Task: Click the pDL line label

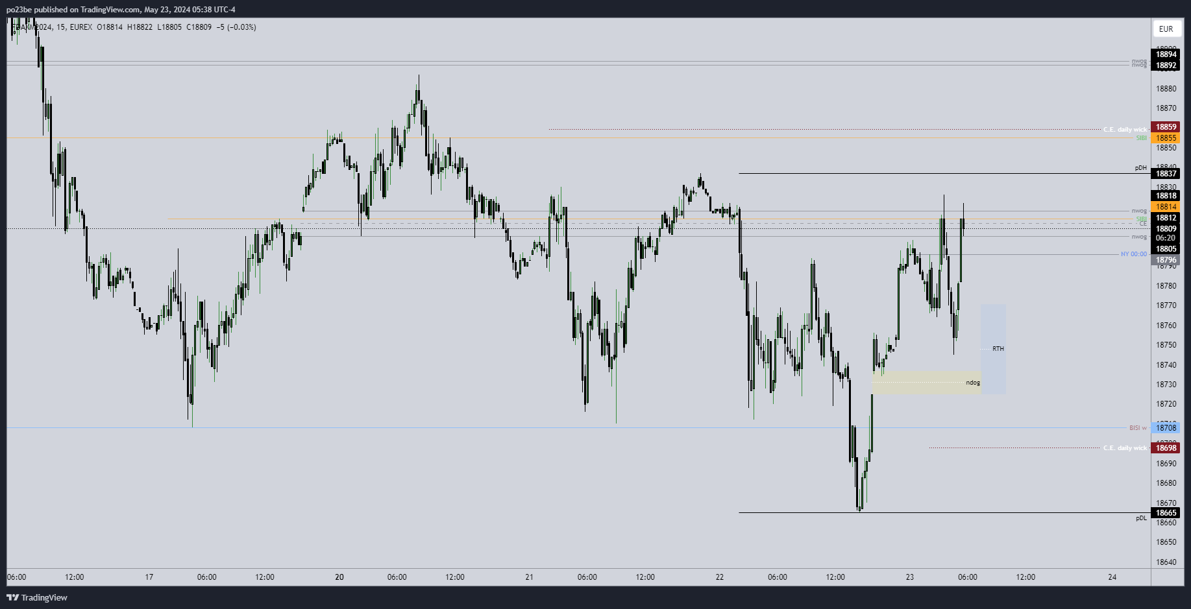Action: coord(1141,518)
